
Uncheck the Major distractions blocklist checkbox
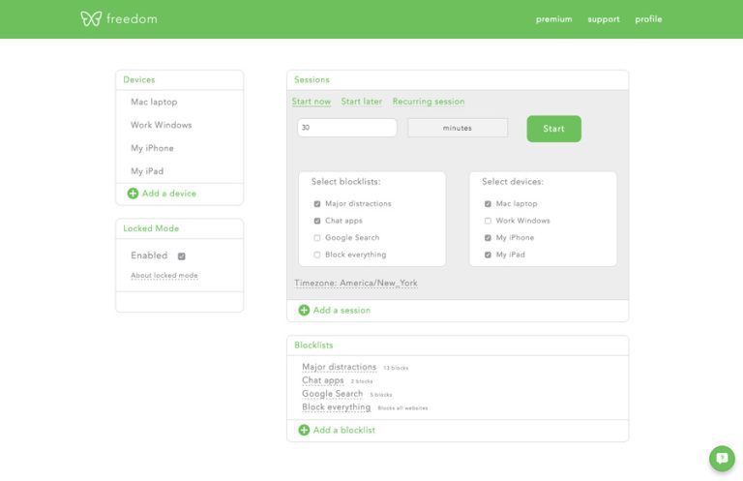(317, 204)
